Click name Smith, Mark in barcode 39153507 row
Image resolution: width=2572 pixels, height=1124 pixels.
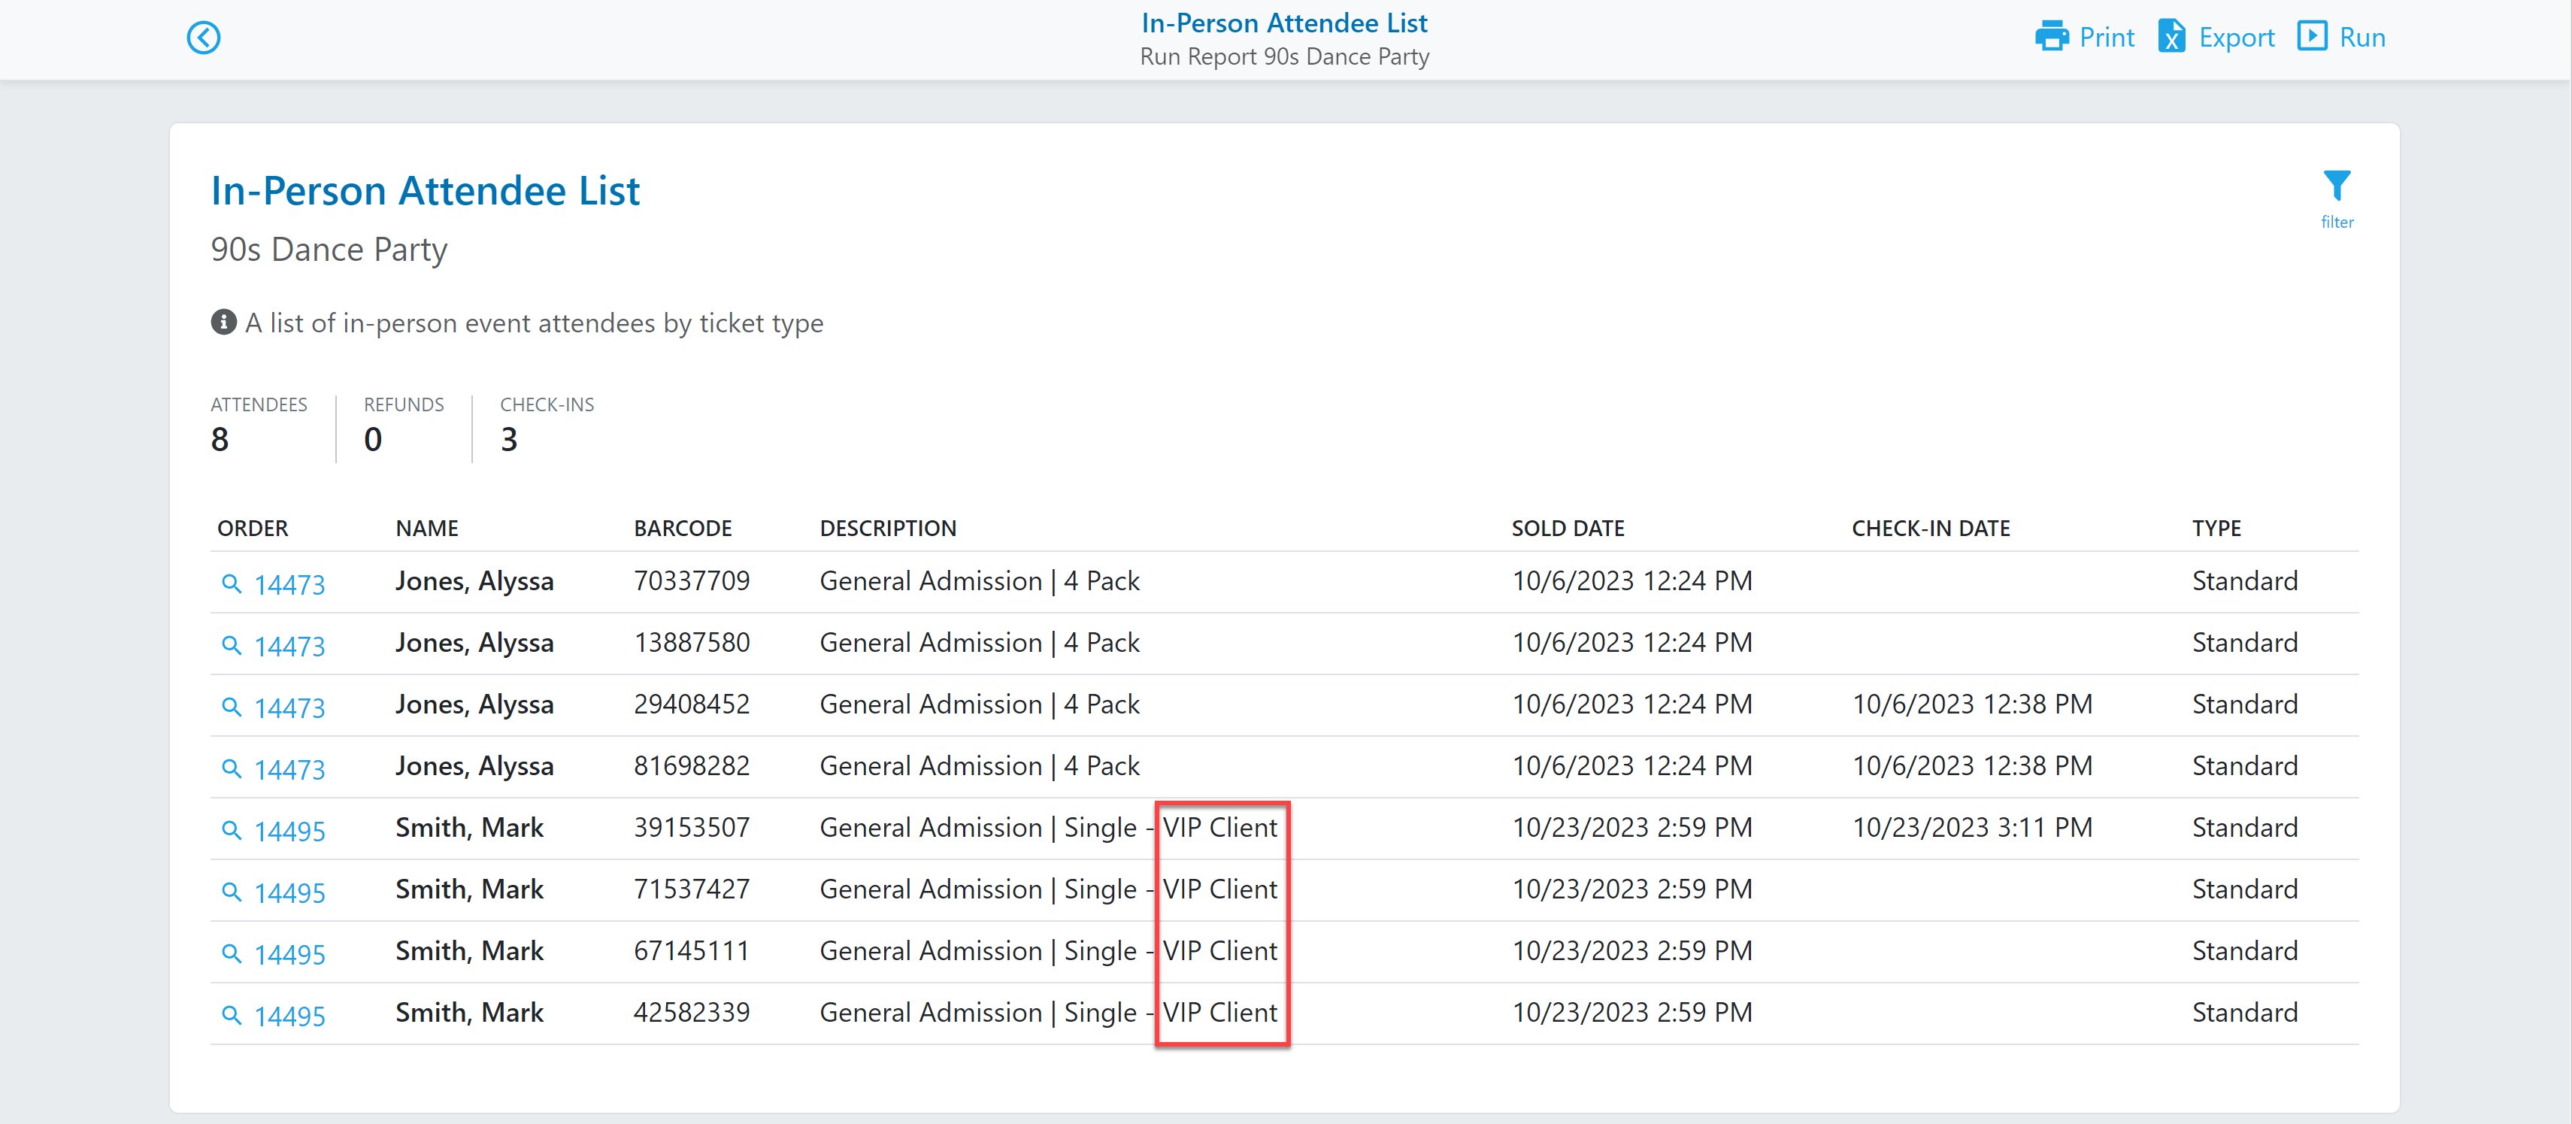(469, 828)
